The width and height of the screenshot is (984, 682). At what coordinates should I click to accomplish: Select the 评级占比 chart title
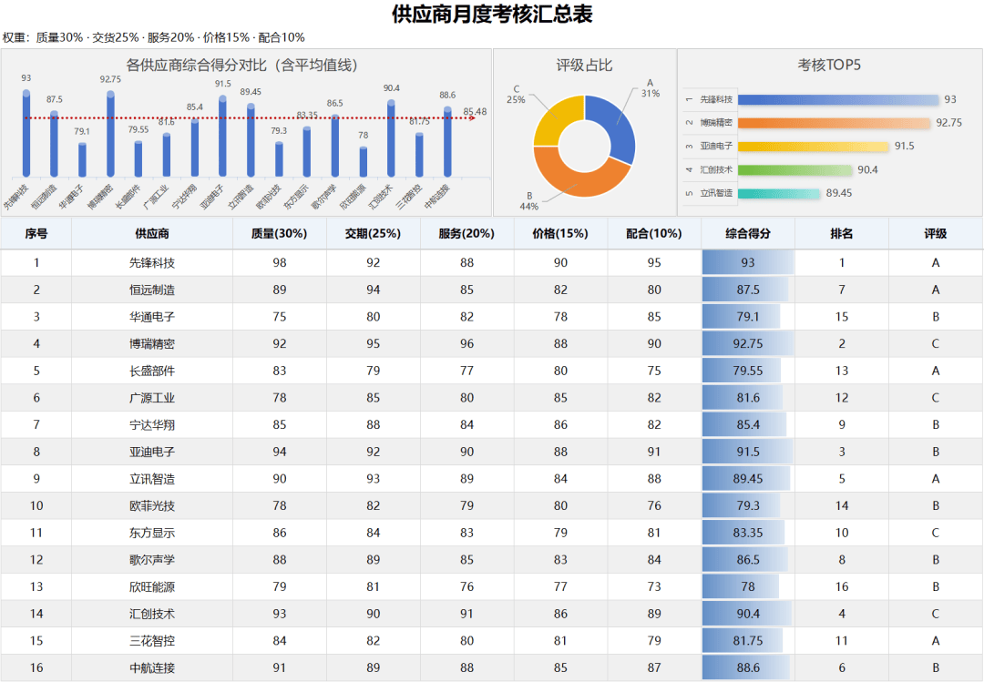[584, 66]
